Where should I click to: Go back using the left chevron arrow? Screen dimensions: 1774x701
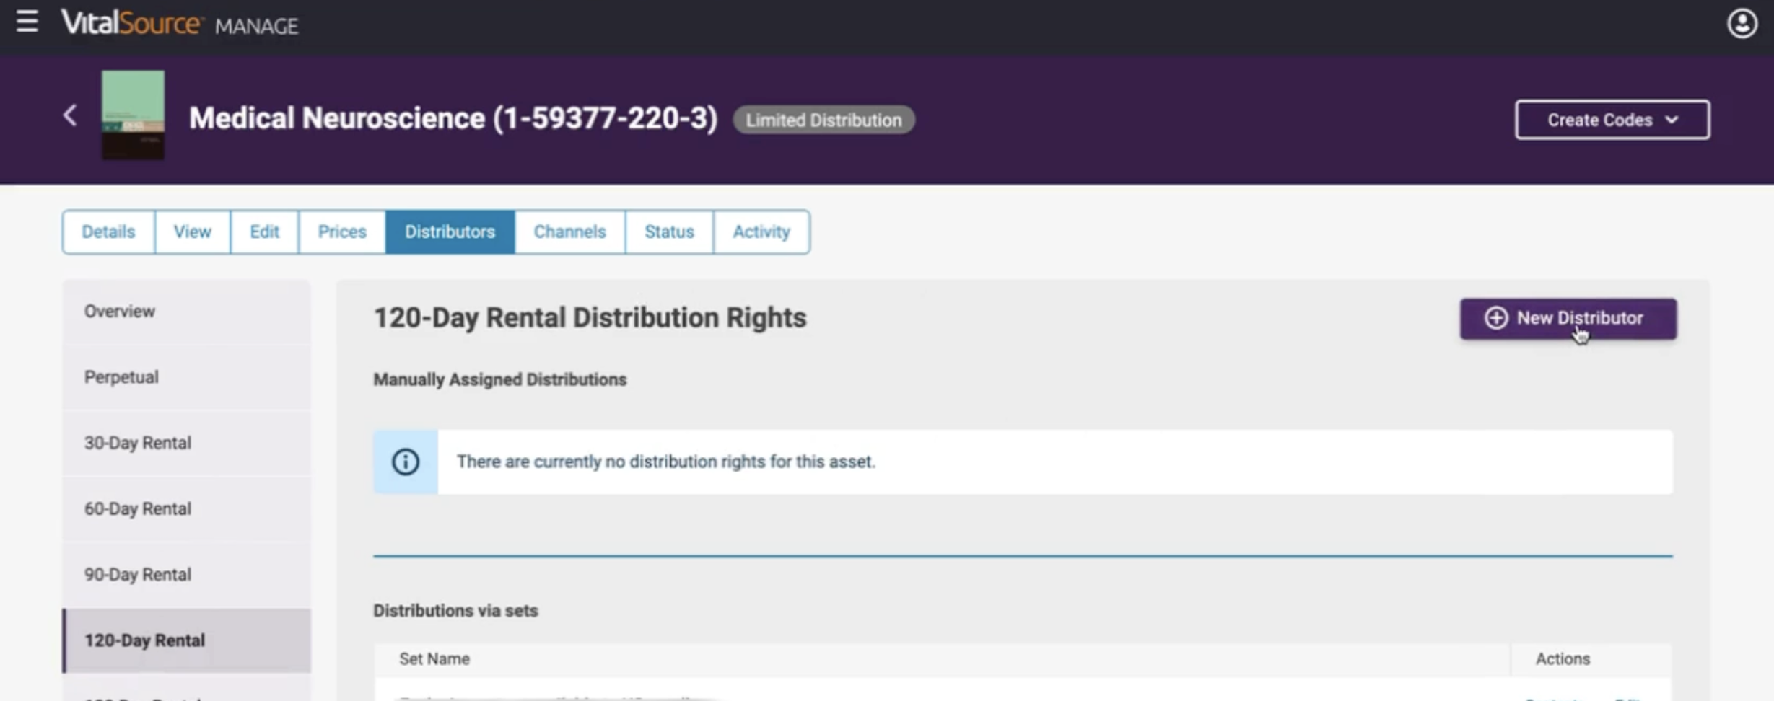pos(70,115)
